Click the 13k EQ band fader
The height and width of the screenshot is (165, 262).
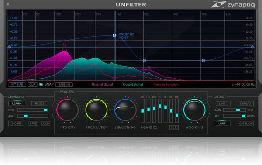tap(177, 111)
